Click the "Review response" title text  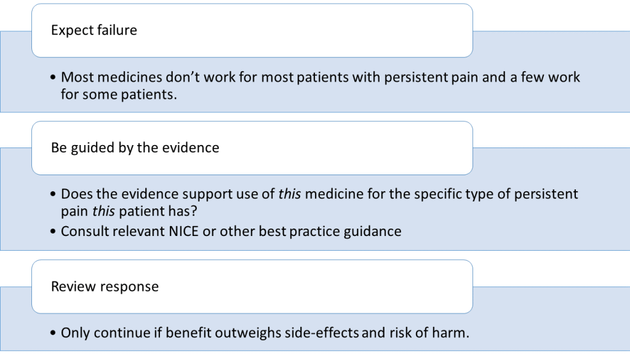tap(105, 286)
